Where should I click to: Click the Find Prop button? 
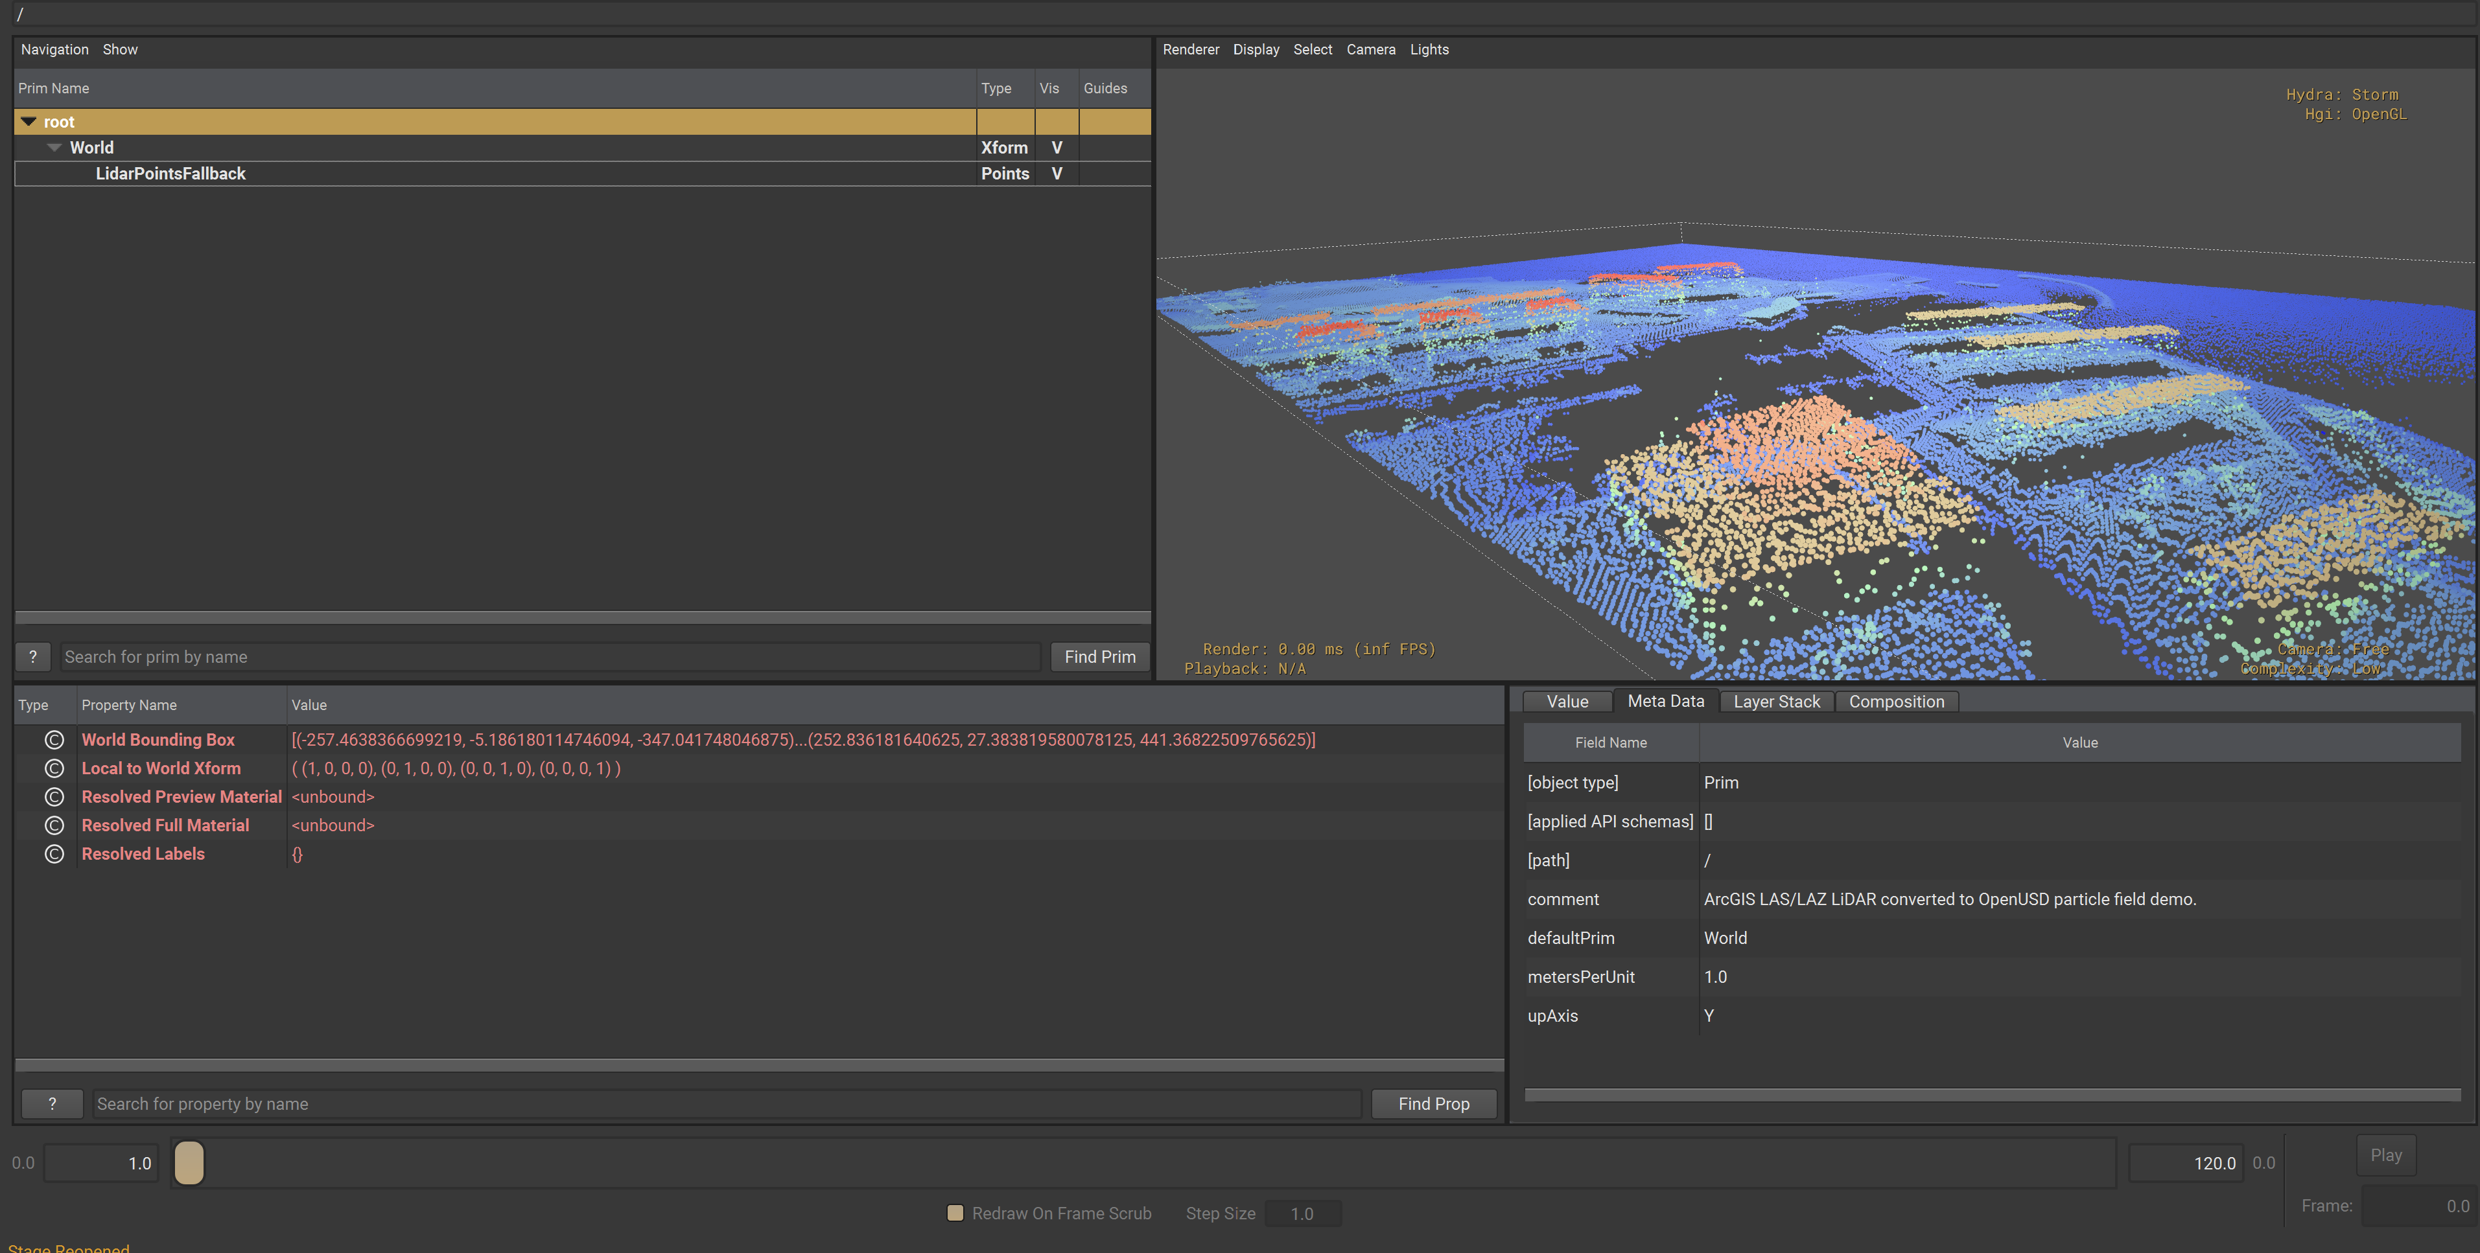1434,1104
